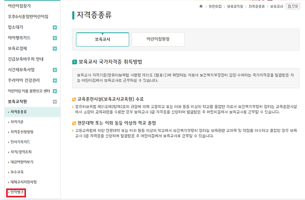Image resolution: width=305 pixels, height=200 pixels.
Task: Open 시간제보육사업 menu item
Action: pos(21,70)
